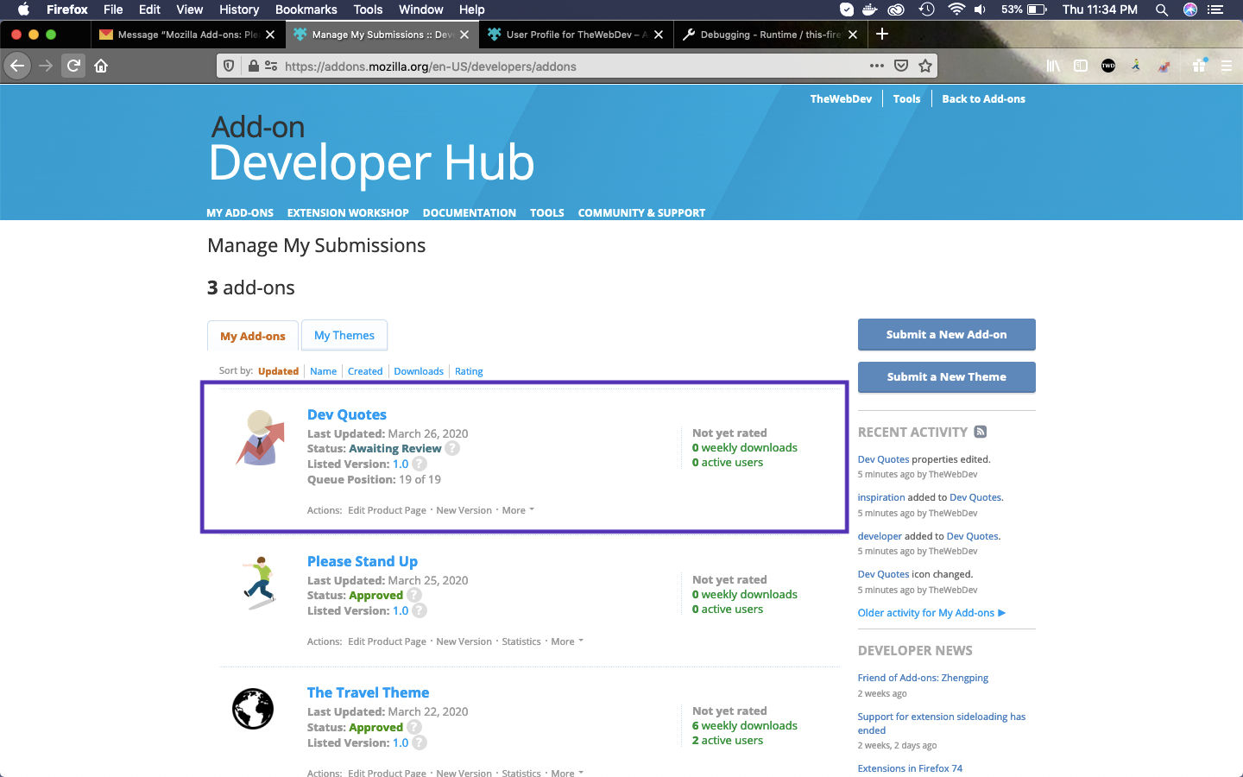The width and height of the screenshot is (1243, 777).
Task: Open The Travel Theme title link
Action: coord(368,692)
